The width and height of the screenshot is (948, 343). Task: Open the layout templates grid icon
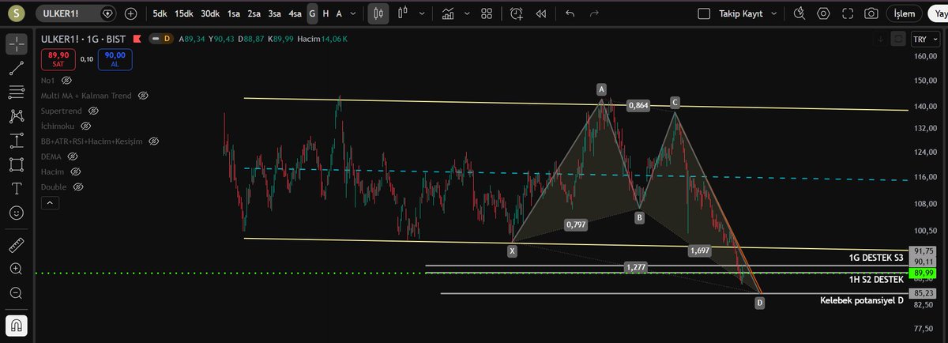coord(486,13)
